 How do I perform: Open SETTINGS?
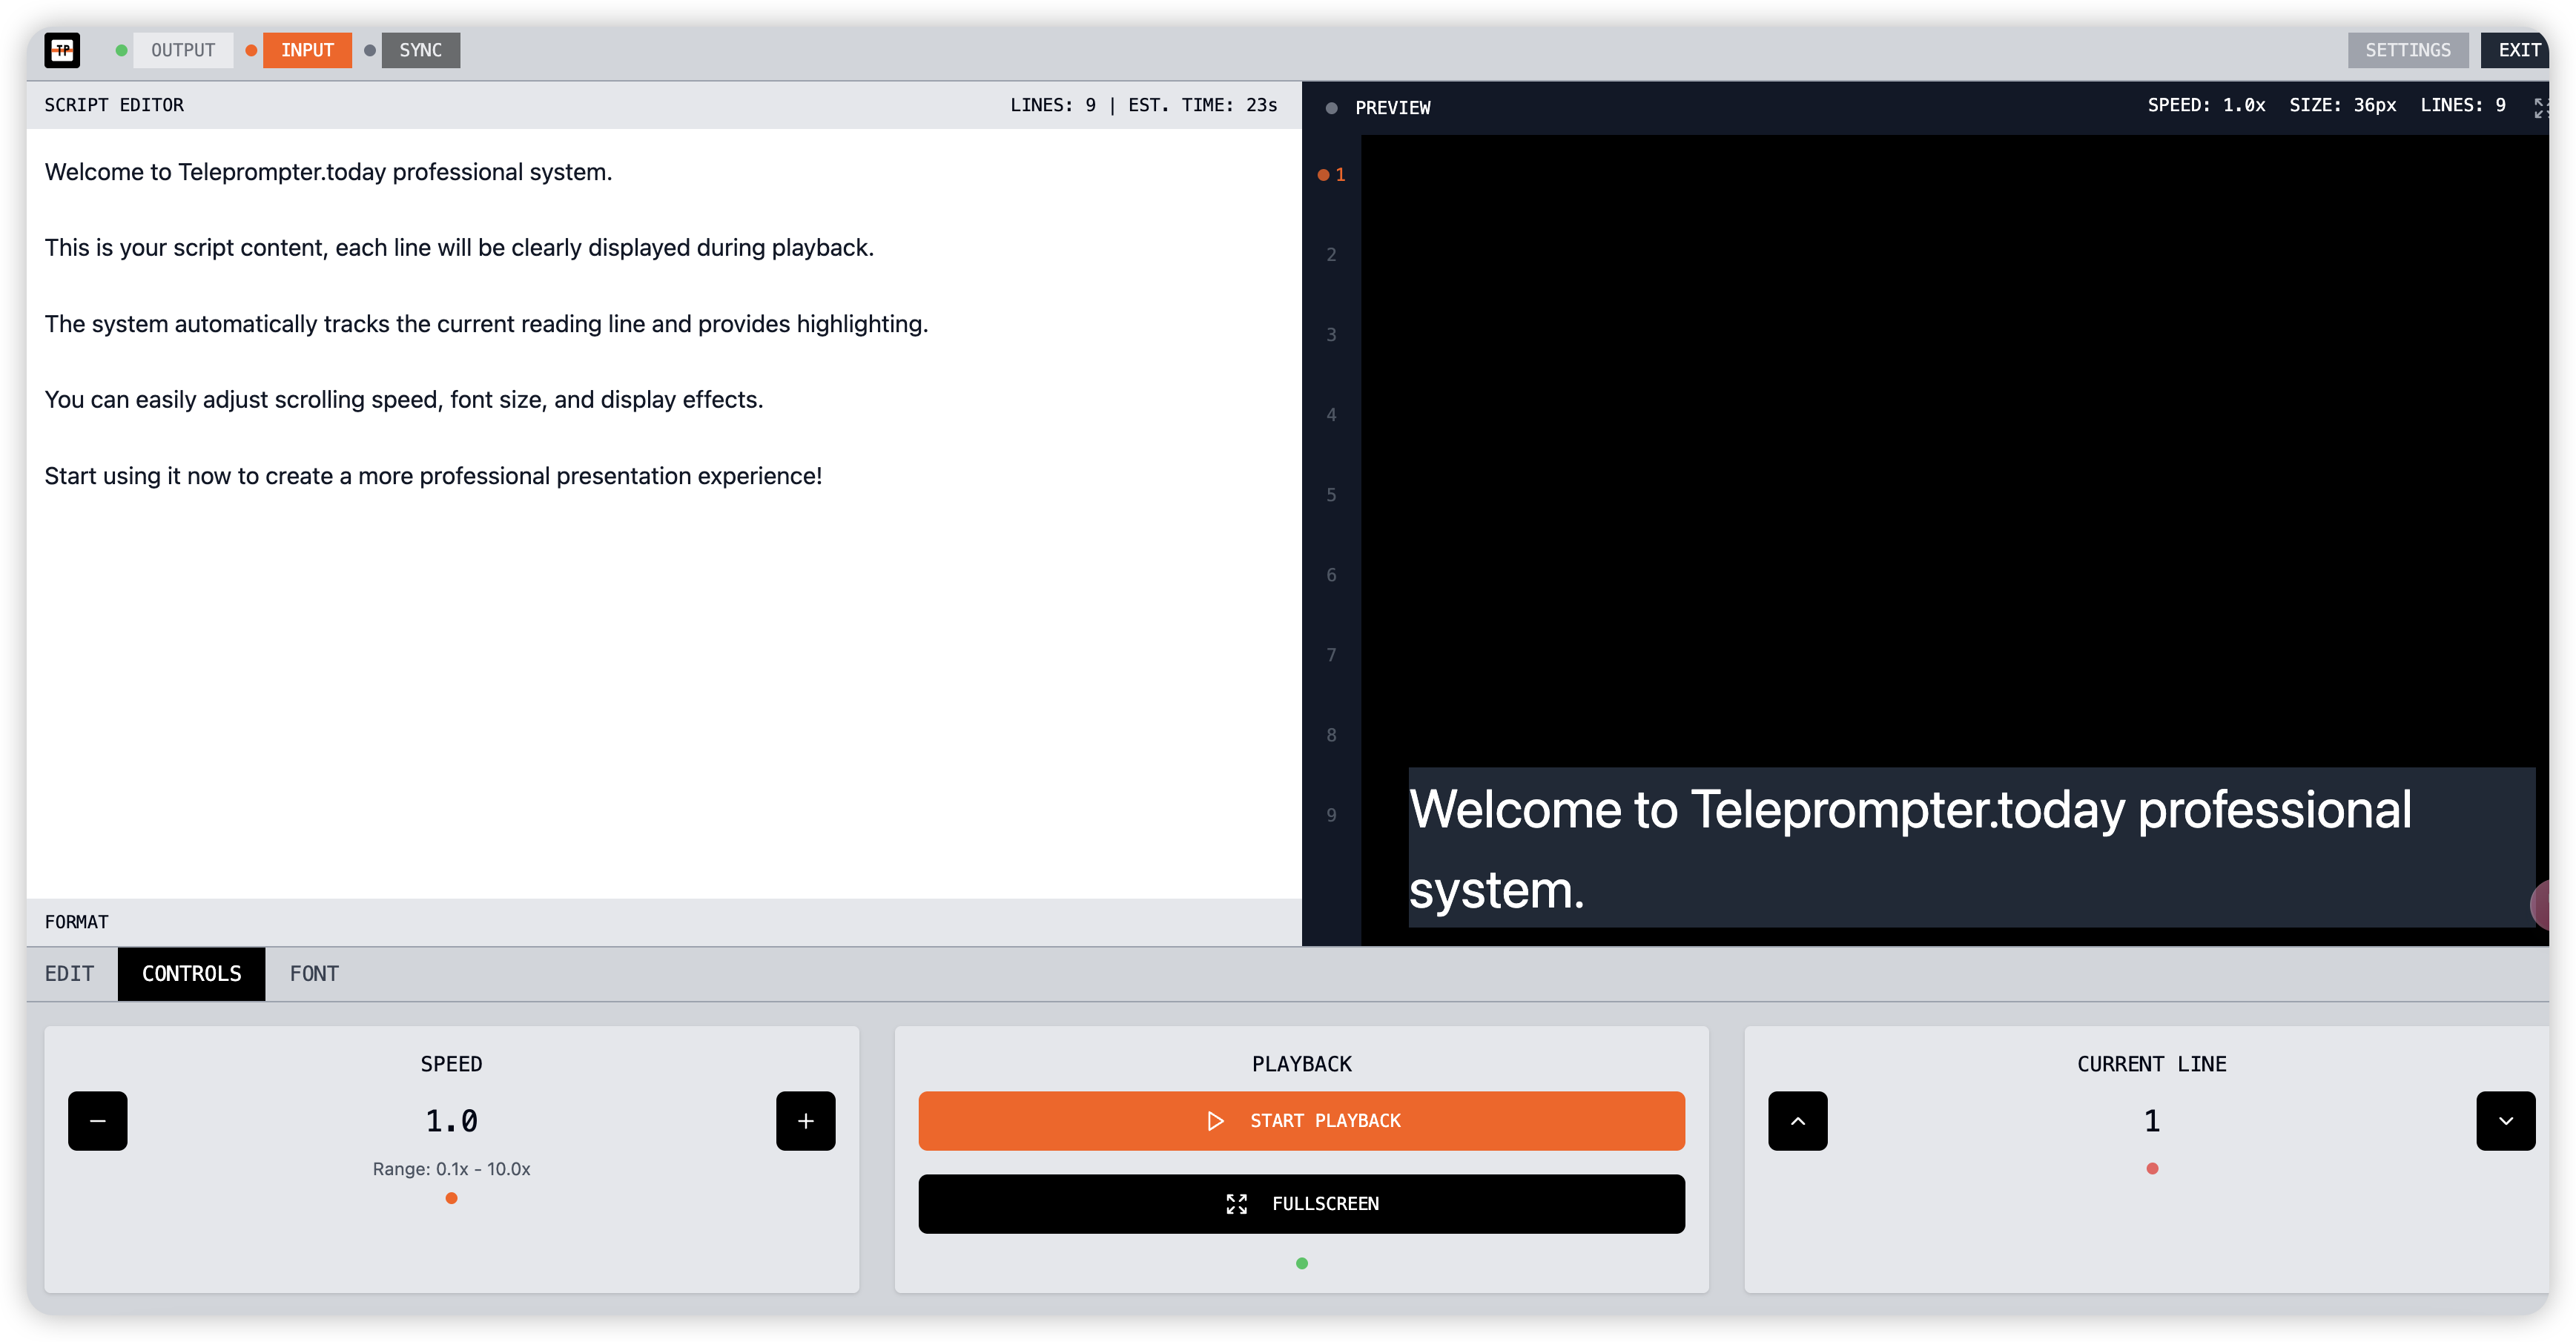tap(2407, 50)
